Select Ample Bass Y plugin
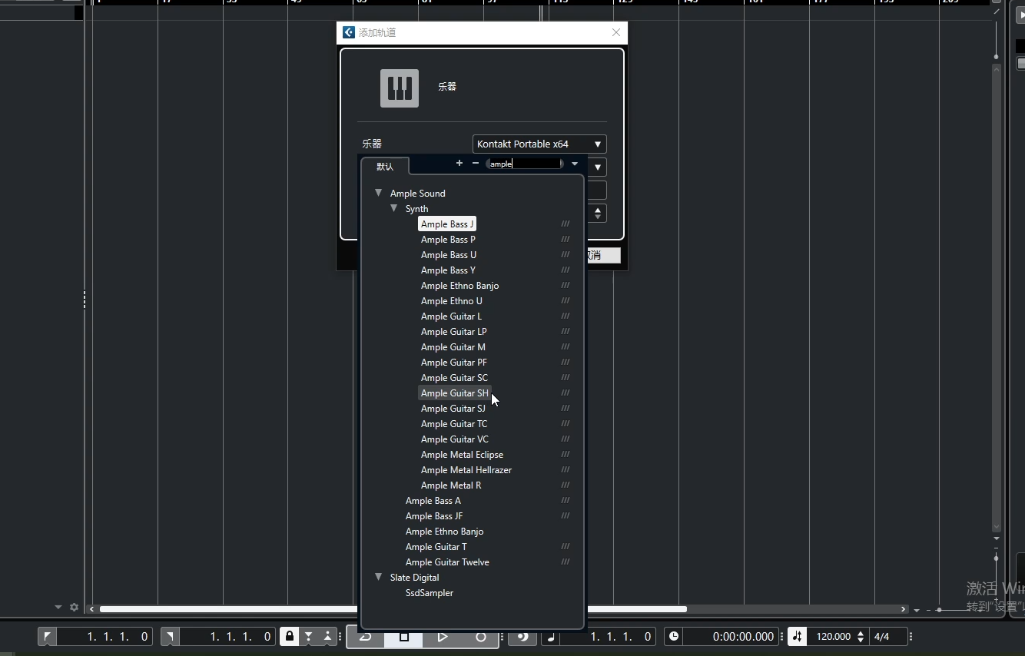The width and height of the screenshot is (1025, 656). [448, 270]
